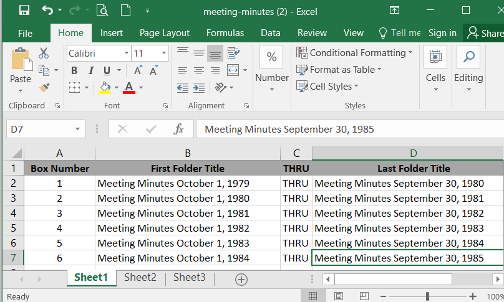Open the Calibri font name dropdown
The width and height of the screenshot is (504, 302).
[127, 54]
